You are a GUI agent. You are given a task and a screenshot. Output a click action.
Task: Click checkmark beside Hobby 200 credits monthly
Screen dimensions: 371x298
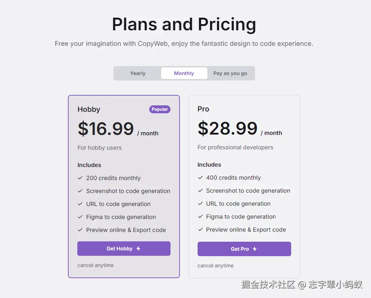click(80, 178)
